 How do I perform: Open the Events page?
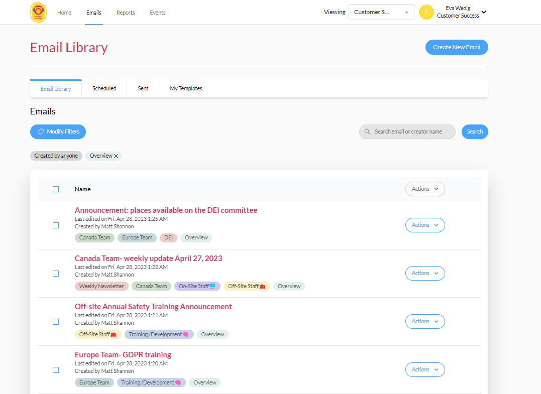click(158, 13)
